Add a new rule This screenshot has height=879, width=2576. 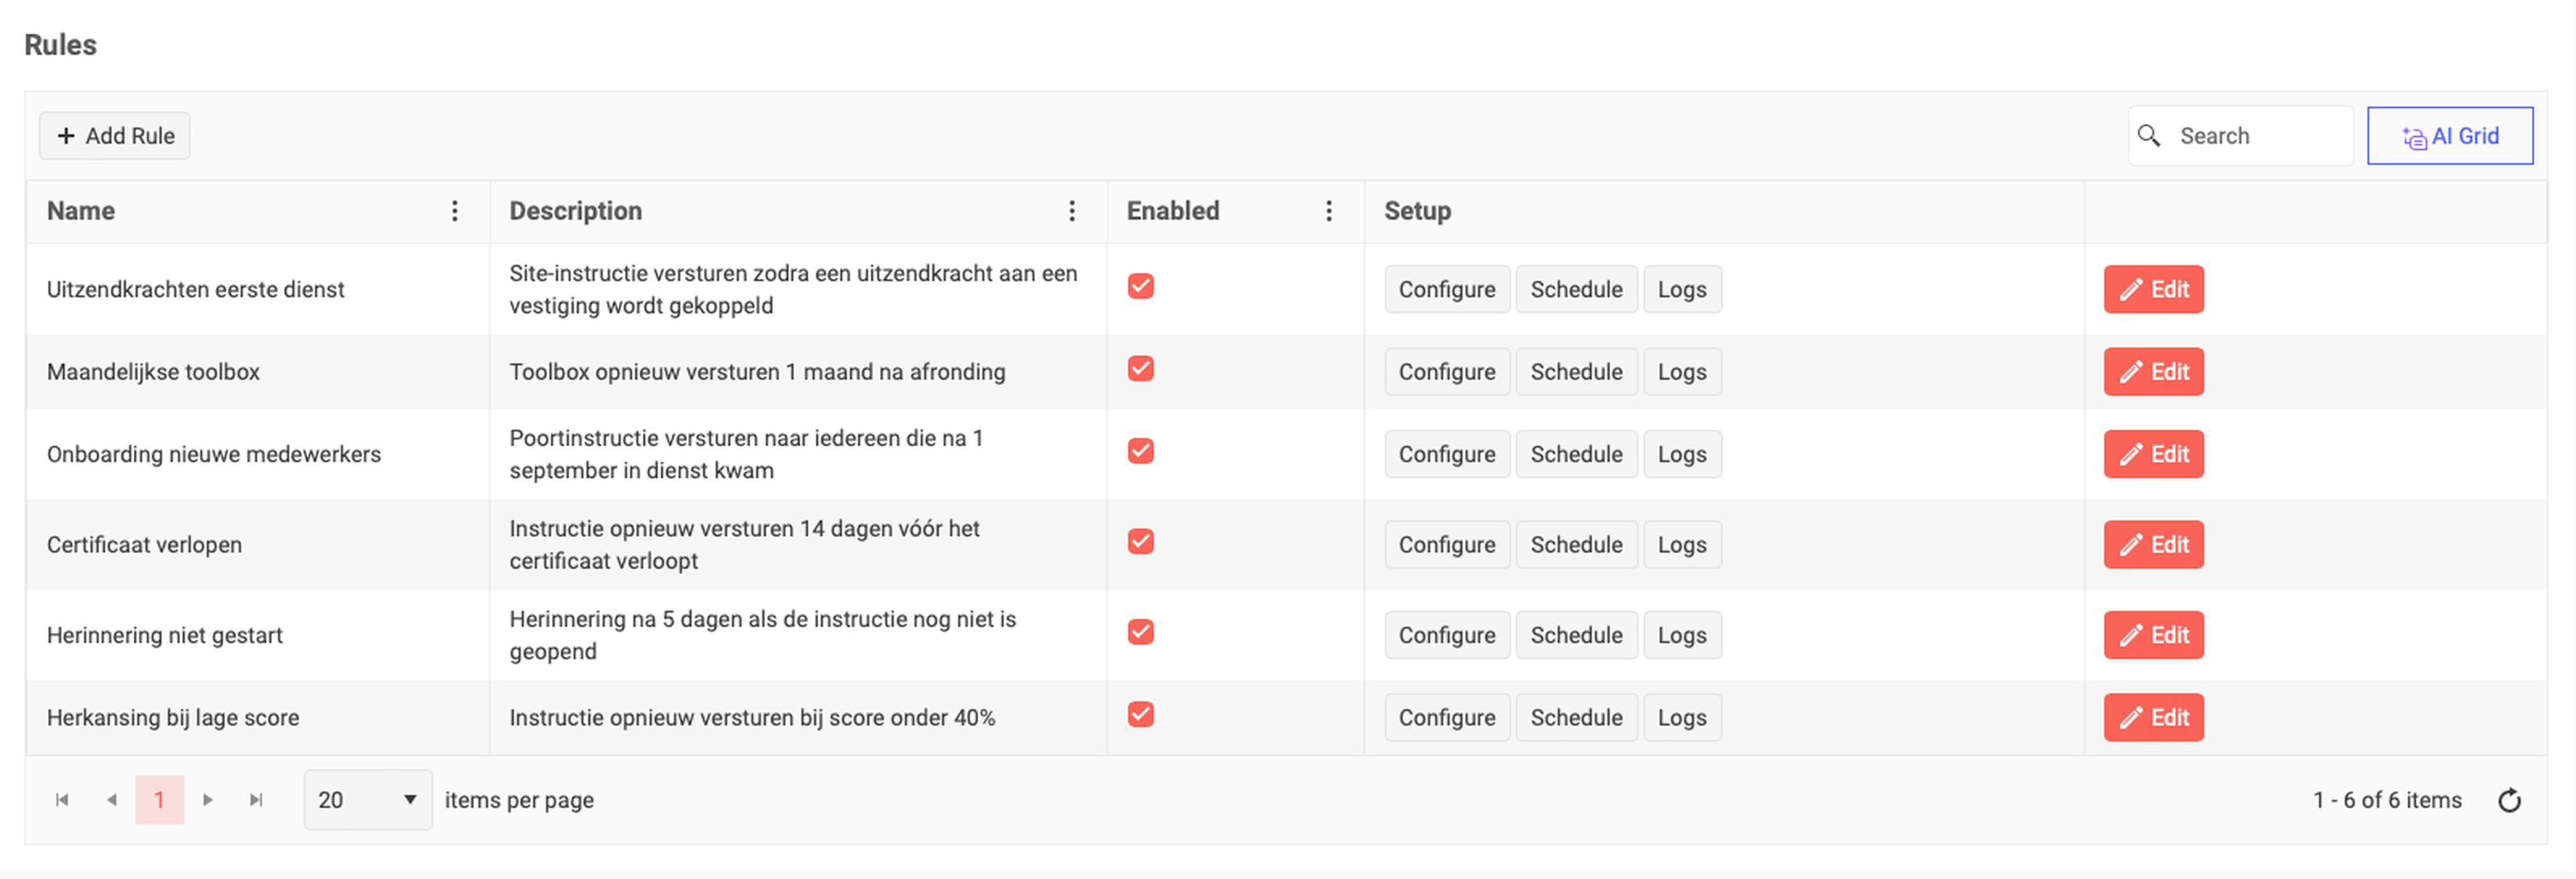115,136
